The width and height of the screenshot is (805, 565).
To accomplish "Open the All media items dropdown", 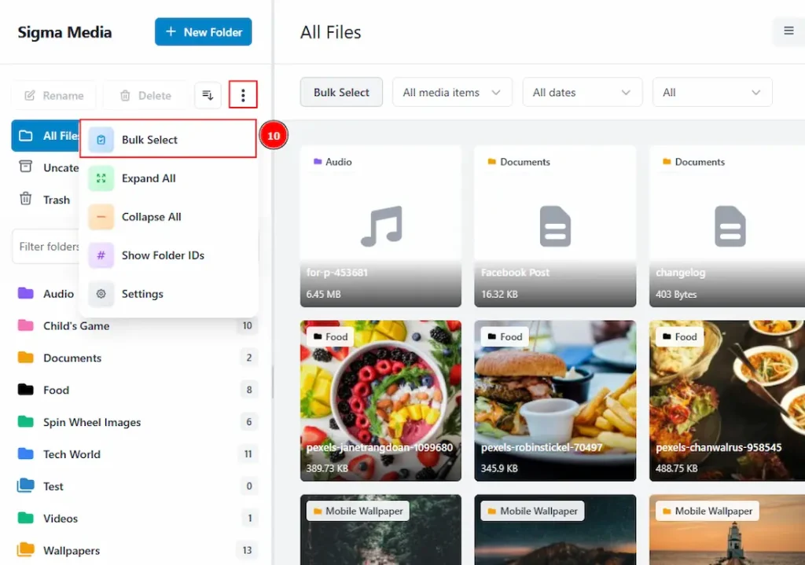I will click(451, 92).
